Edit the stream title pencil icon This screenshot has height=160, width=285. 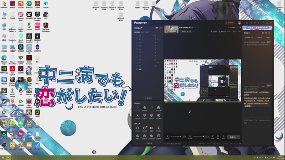pyautogui.click(x=195, y=27)
